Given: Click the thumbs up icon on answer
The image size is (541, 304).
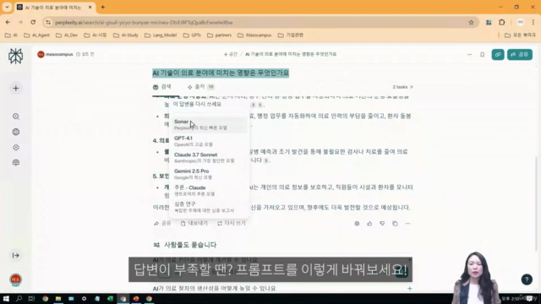Looking at the screenshot, I should click(369, 224).
